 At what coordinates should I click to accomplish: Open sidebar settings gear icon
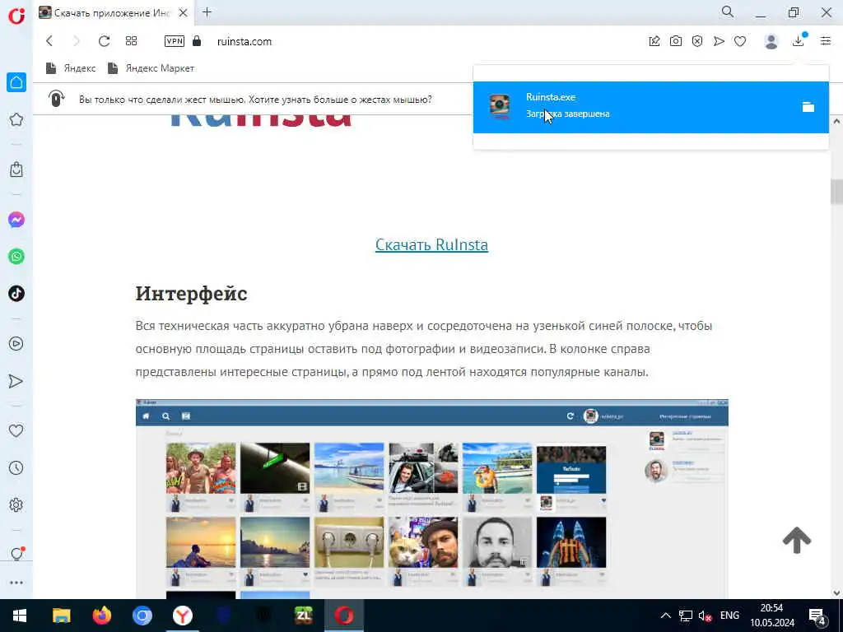coord(16,504)
